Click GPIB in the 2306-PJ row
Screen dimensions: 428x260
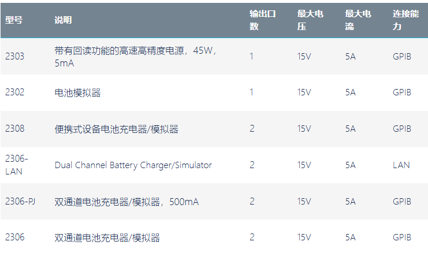pos(402,202)
